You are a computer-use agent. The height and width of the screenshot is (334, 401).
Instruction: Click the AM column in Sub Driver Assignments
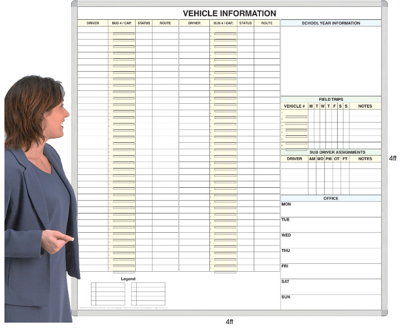coord(312,159)
